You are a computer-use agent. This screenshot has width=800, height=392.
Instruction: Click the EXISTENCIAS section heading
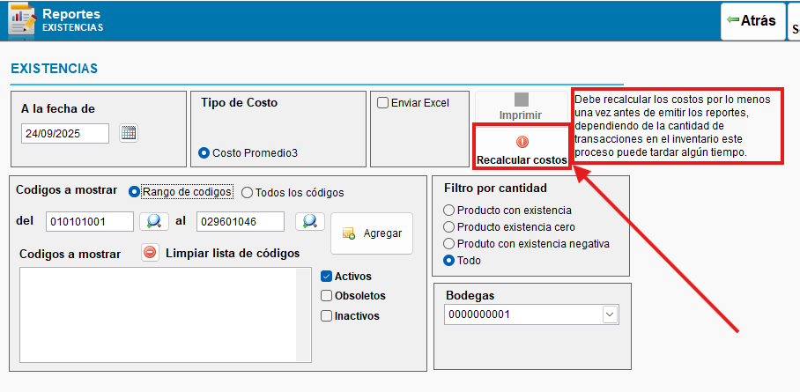[54, 69]
